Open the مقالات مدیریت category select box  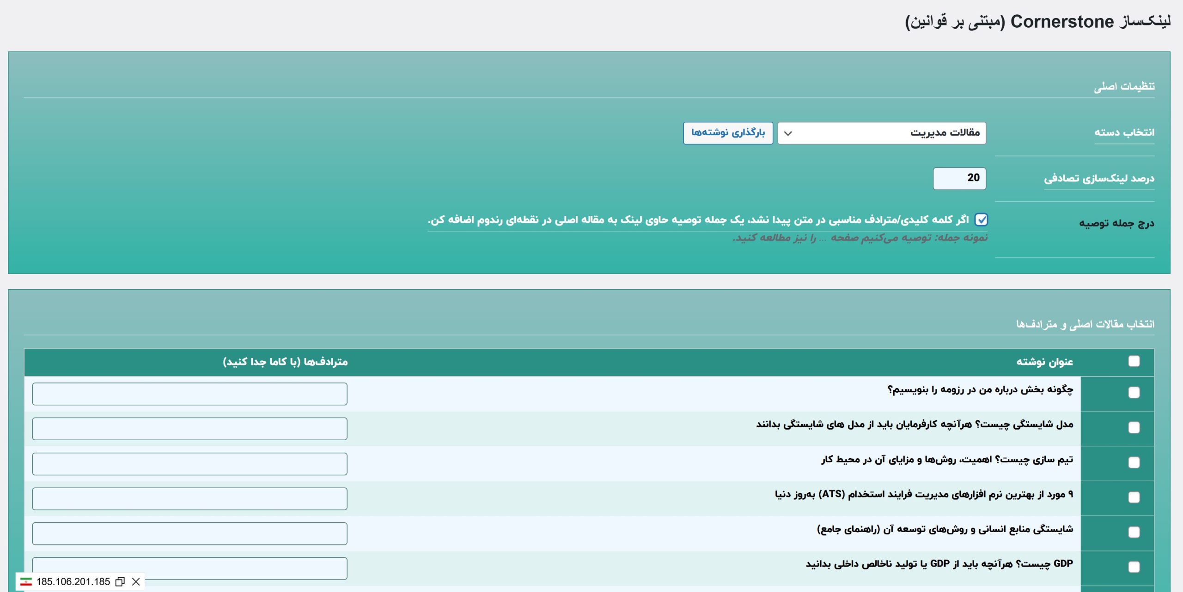882,133
